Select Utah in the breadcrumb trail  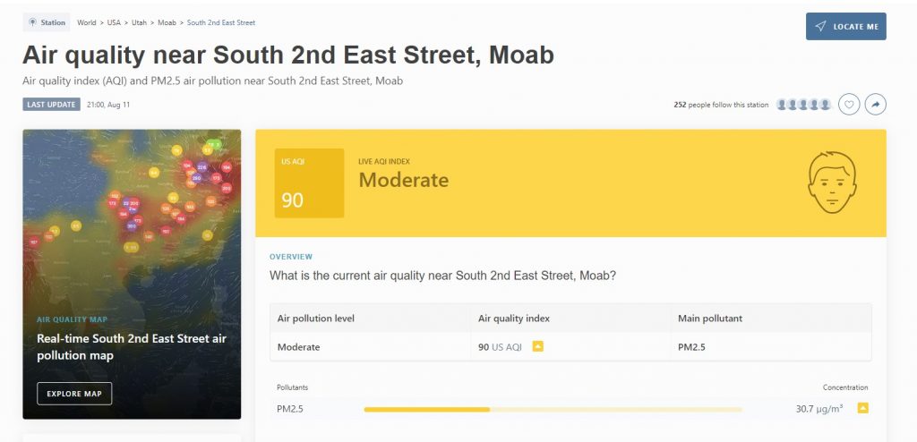tap(139, 22)
